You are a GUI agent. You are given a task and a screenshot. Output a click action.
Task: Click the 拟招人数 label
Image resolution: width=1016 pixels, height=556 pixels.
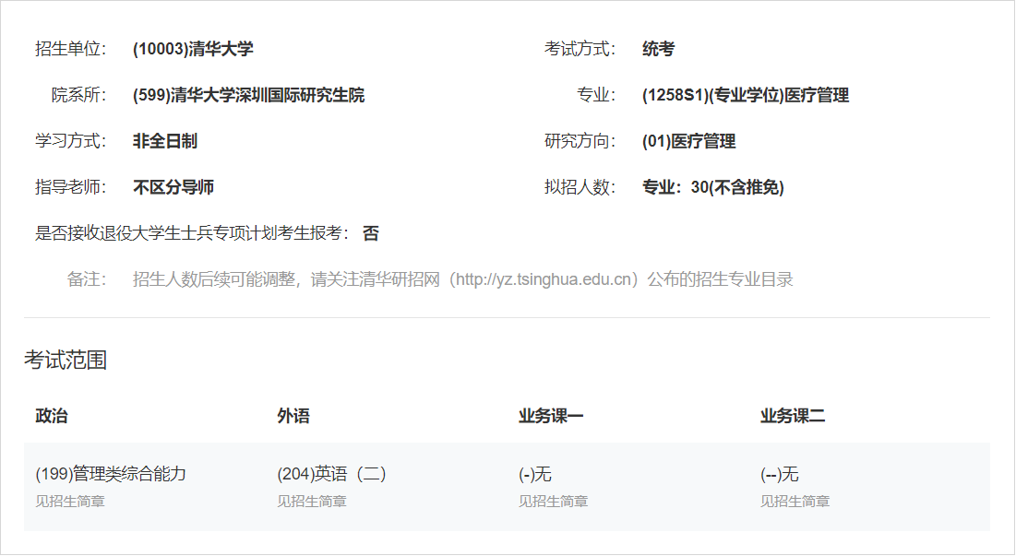click(580, 187)
